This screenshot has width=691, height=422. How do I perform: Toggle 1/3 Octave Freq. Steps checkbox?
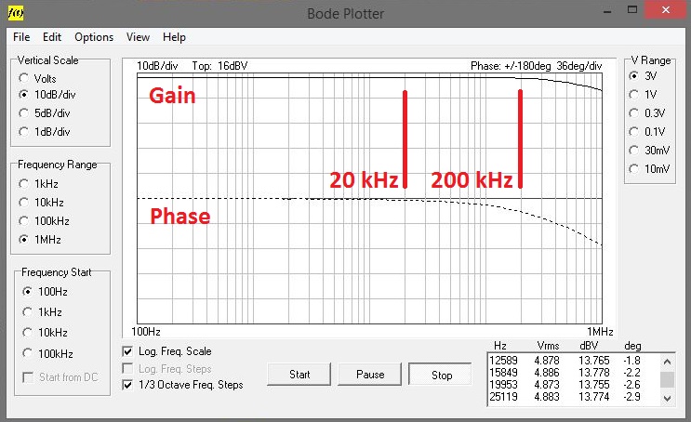127,385
